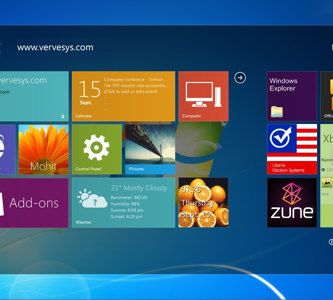Screen dimensions: 333x300
Task: Click the power icon in the lower right corner
Action: pyautogui.click(x=331, y=242)
